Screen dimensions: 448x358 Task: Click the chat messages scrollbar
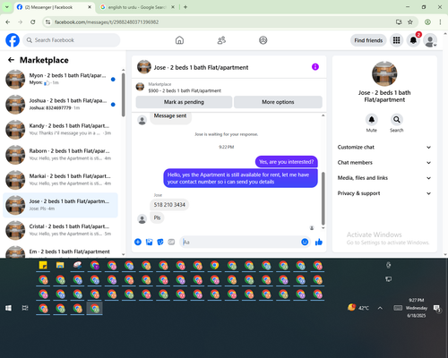coord(323,199)
